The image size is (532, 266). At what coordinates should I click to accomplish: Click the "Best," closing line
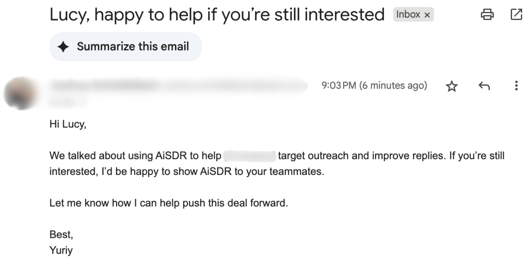click(61, 235)
